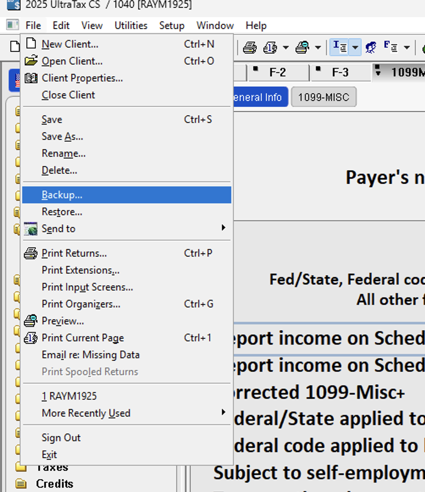Open the Utilities menu
Image resolution: width=425 pixels, height=492 pixels.
tap(131, 25)
